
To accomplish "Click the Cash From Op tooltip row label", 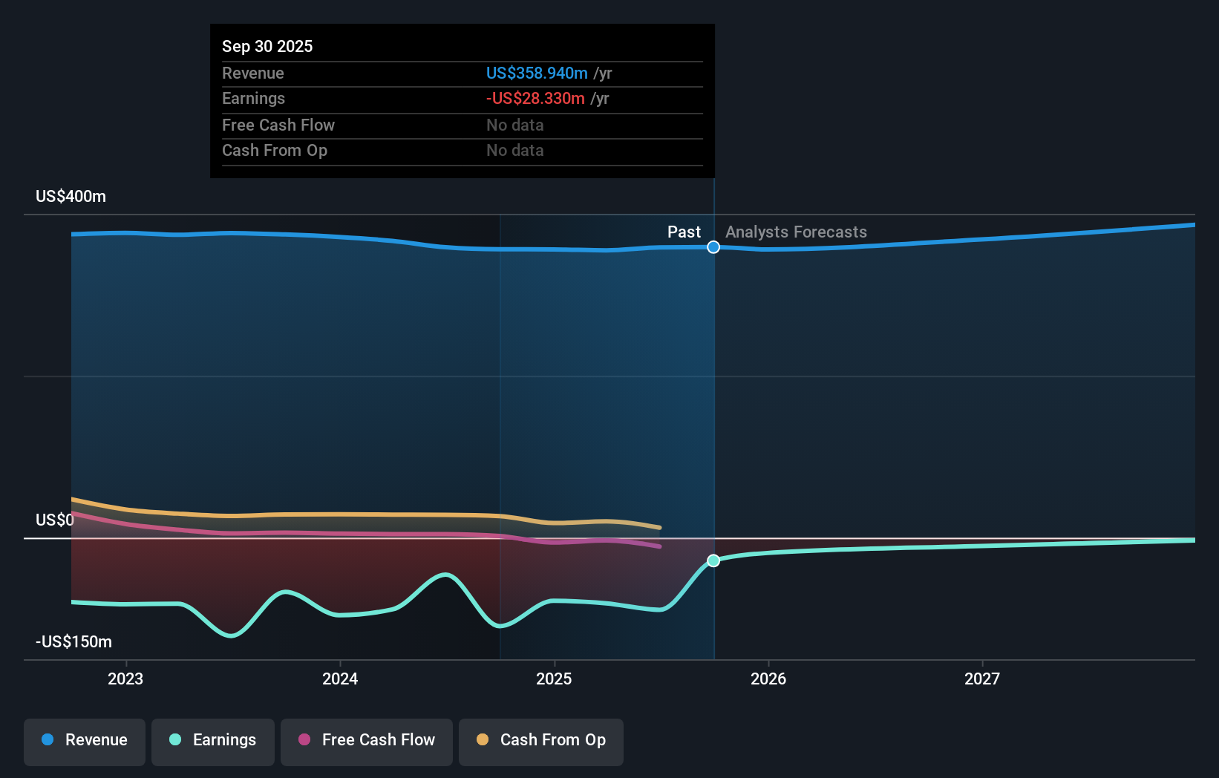I will [275, 150].
